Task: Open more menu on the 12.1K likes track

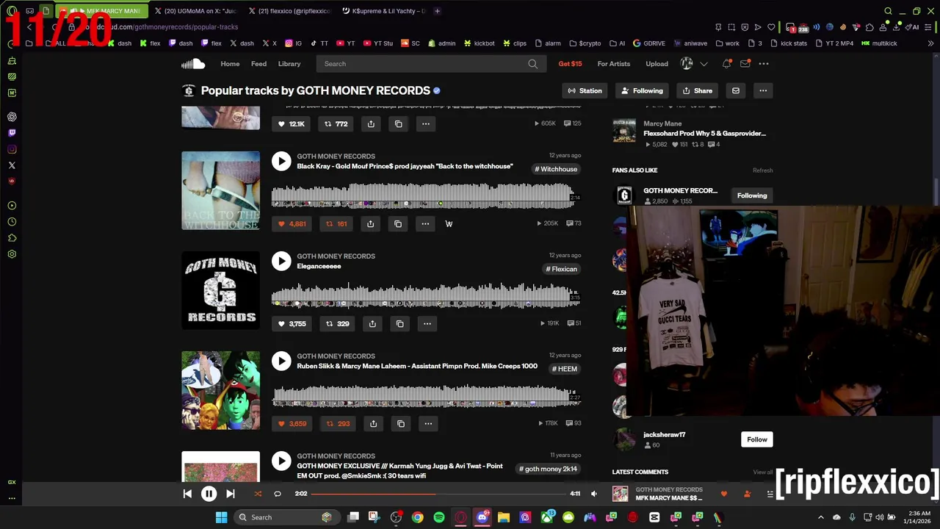Action: pos(425,123)
